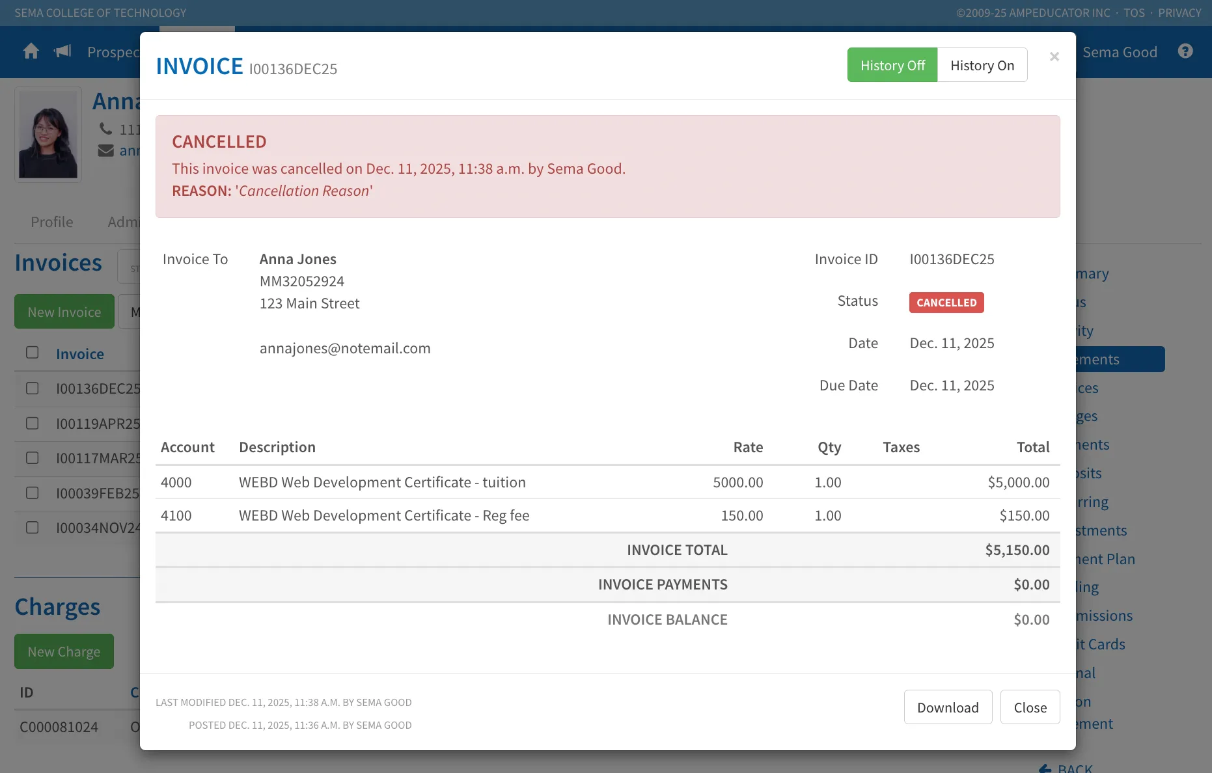Click the TOS link in header
1212x773 pixels.
(x=1134, y=13)
